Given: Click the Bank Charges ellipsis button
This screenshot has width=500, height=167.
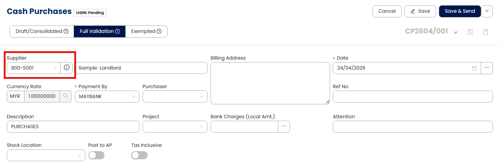Looking at the screenshot, I should (x=284, y=126).
